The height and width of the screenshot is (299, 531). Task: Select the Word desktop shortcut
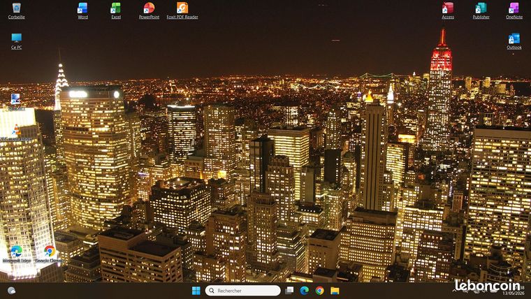coord(82,10)
